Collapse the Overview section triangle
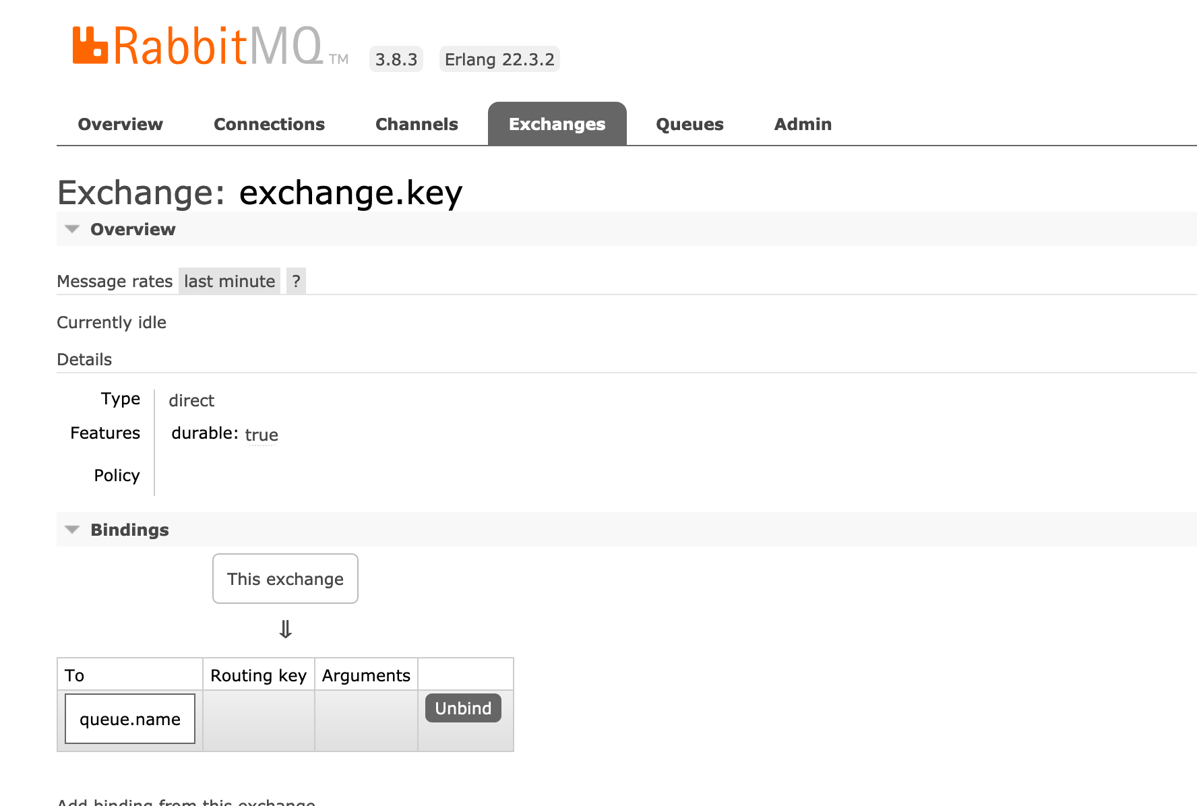Viewport: 1197px width, 806px height. pos(72,228)
